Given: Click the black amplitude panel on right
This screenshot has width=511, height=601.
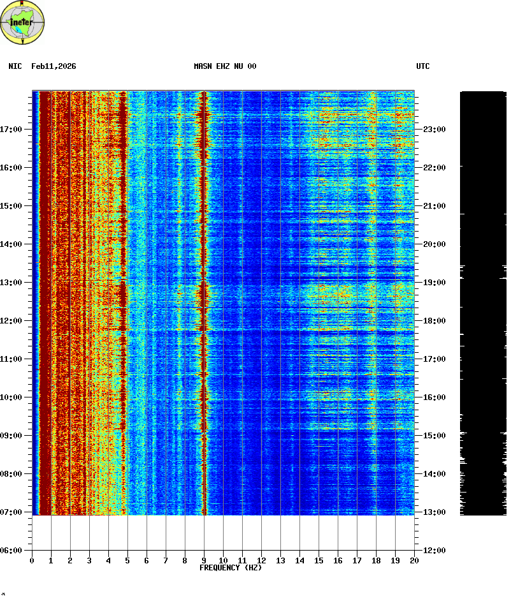Looking at the screenshot, I should [x=483, y=303].
